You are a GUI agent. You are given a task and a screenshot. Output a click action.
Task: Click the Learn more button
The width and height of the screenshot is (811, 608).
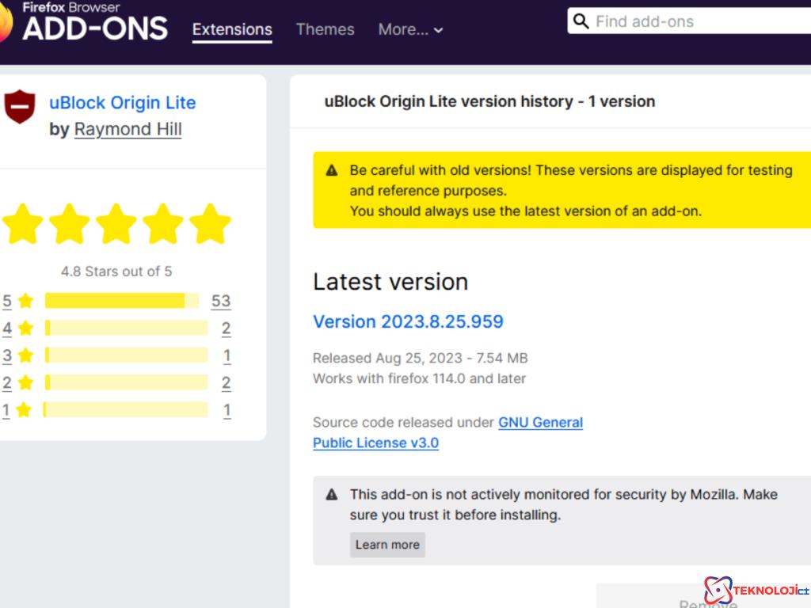pyautogui.click(x=387, y=545)
